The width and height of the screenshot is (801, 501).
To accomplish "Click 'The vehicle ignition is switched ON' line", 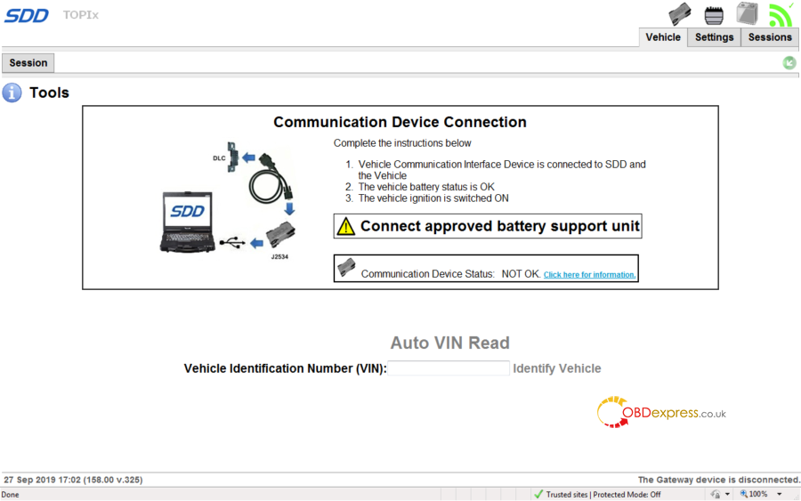I will [433, 198].
